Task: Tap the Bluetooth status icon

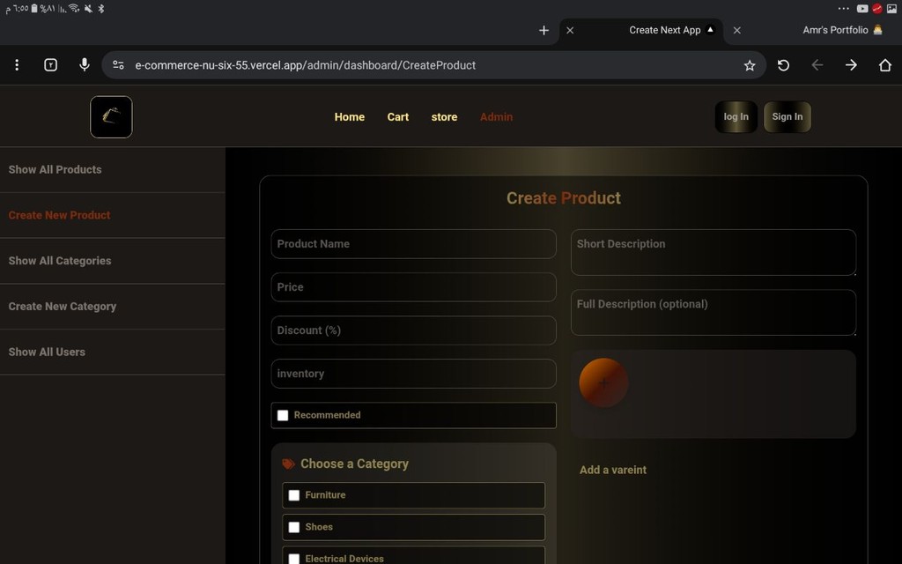Action: click(101, 8)
